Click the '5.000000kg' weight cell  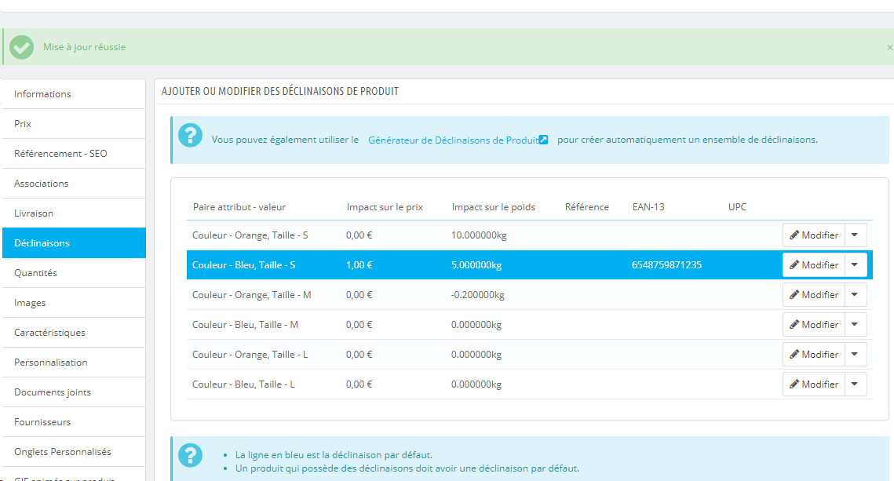tap(476, 265)
